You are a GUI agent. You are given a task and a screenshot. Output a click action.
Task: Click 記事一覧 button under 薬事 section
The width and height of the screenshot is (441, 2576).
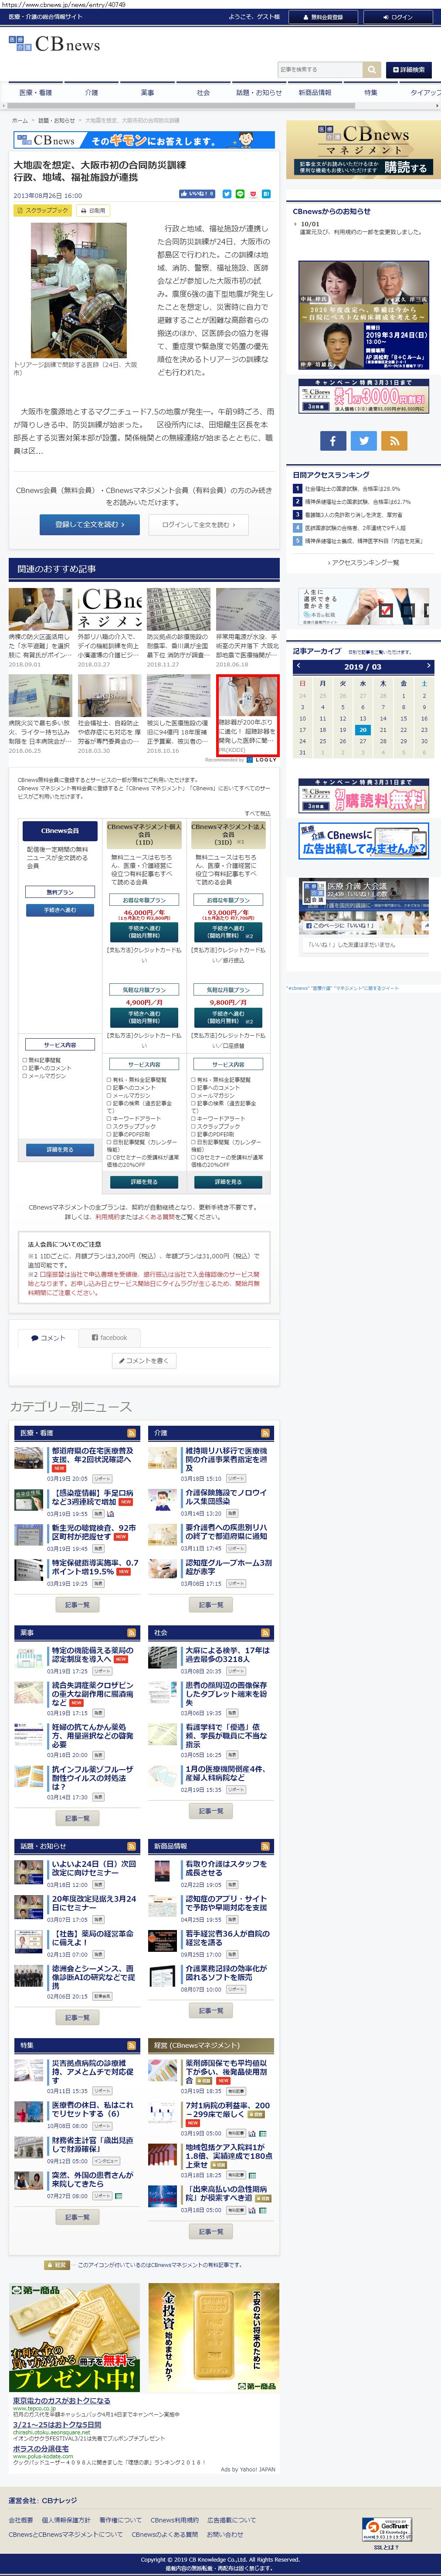[77, 1818]
